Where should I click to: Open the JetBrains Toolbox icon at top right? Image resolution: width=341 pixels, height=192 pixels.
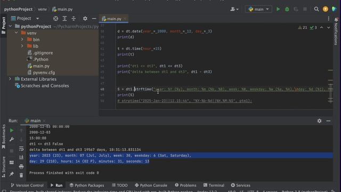click(x=334, y=9)
